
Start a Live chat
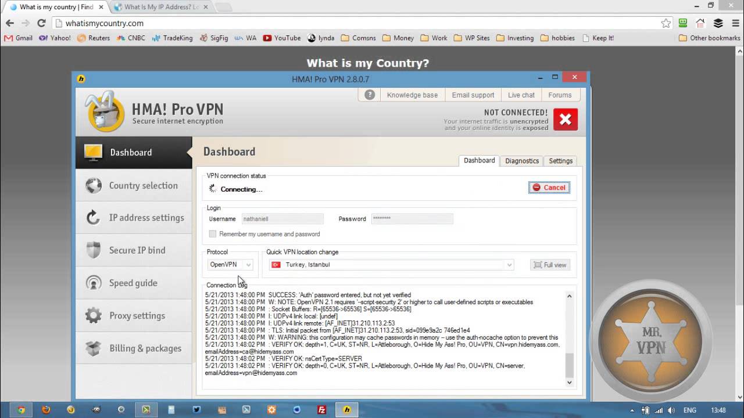521,95
